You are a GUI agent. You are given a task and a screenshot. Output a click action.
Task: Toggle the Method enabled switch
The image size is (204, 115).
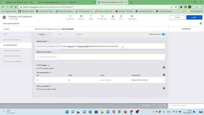coord(164,34)
